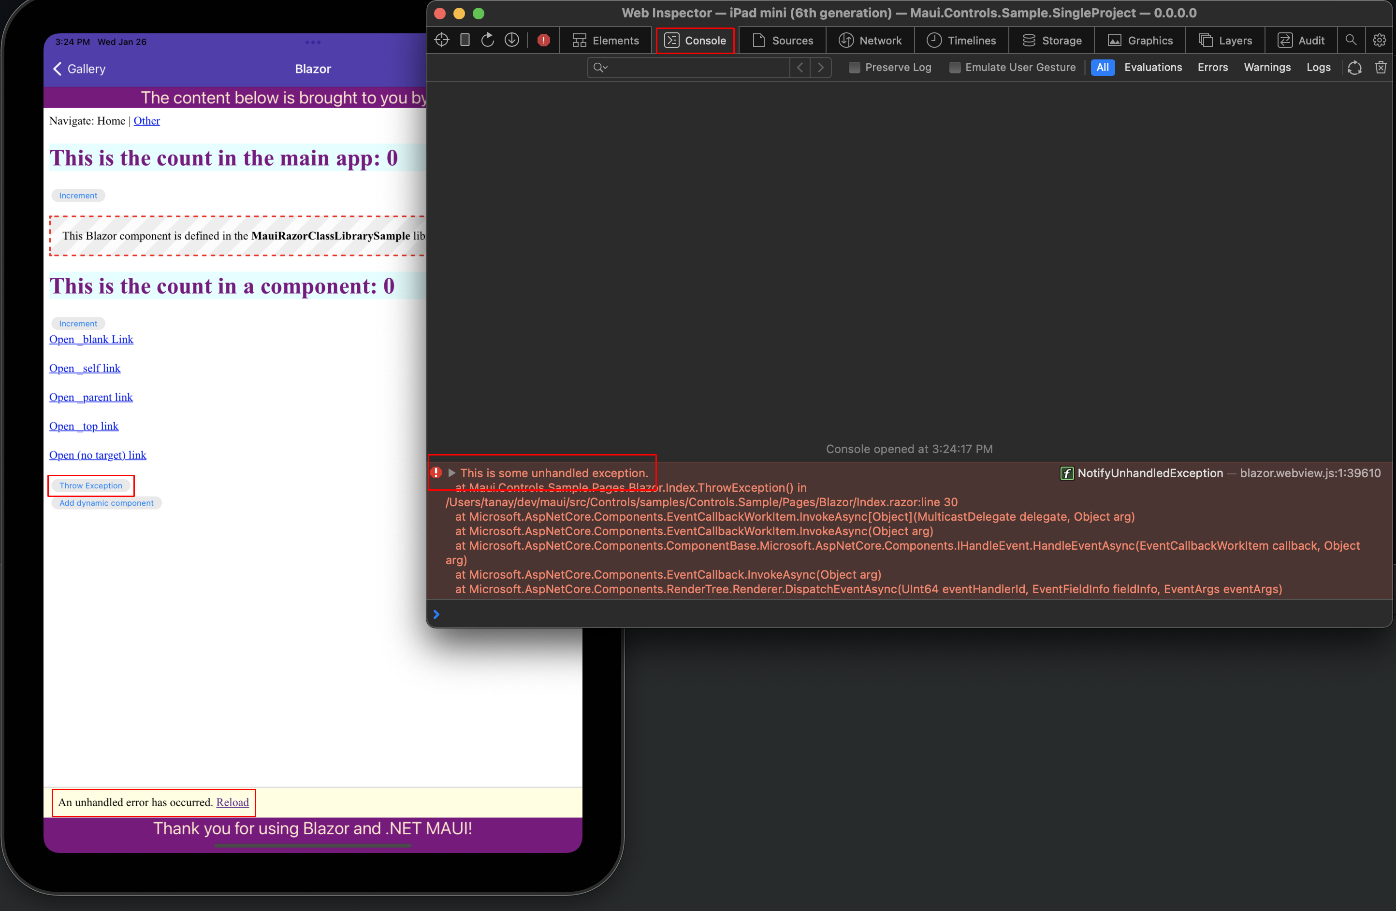
Task: Click the forward navigation chevron
Action: click(x=821, y=68)
